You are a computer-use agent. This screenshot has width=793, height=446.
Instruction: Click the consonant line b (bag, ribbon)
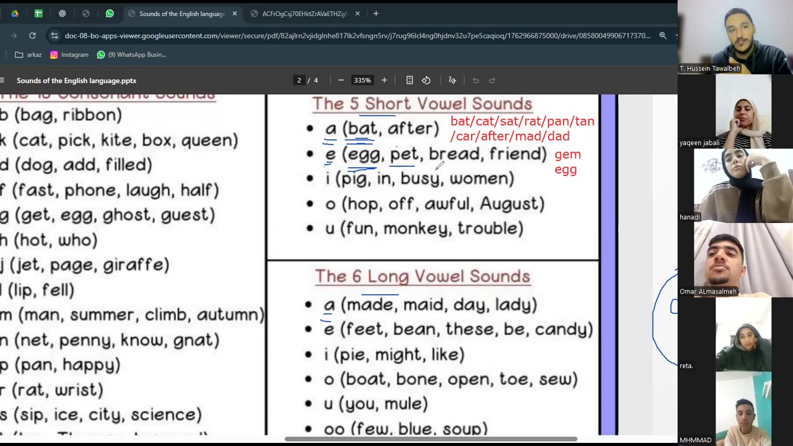point(61,115)
